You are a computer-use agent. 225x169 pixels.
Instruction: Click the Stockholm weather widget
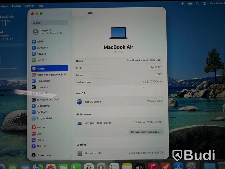[x=13, y=27]
